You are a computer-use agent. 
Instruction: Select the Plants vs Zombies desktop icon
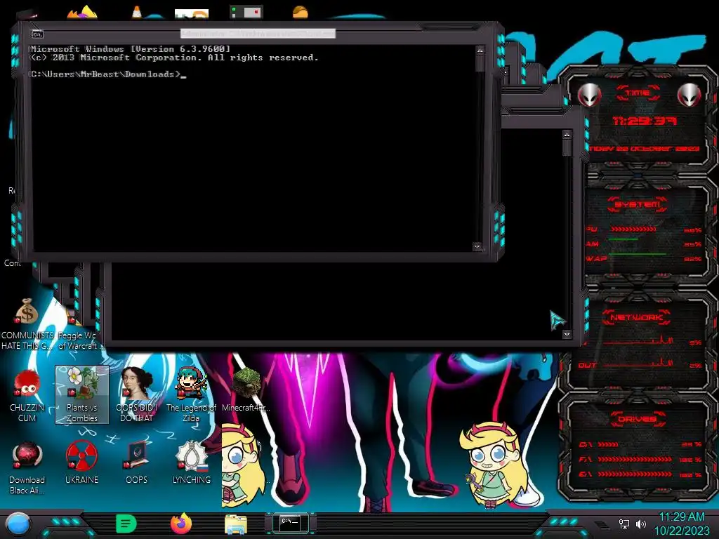[x=82, y=395]
